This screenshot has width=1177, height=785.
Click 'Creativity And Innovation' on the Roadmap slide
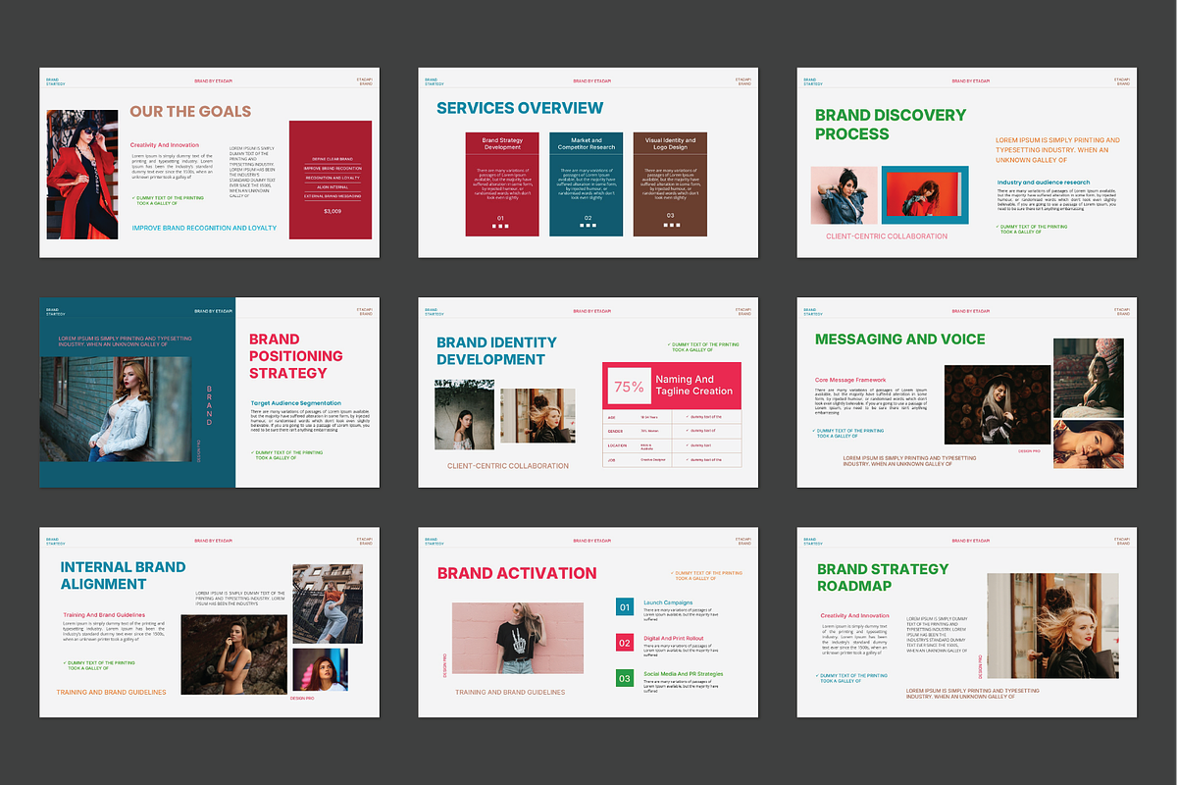click(x=855, y=616)
